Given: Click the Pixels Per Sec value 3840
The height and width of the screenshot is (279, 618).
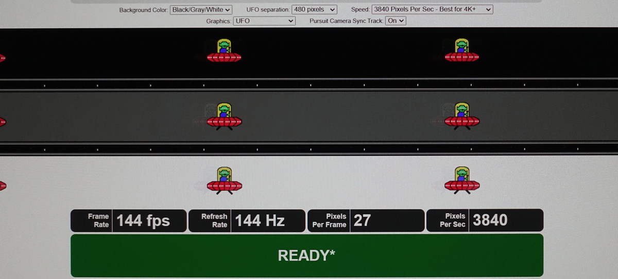Looking at the screenshot, I should (x=490, y=220).
